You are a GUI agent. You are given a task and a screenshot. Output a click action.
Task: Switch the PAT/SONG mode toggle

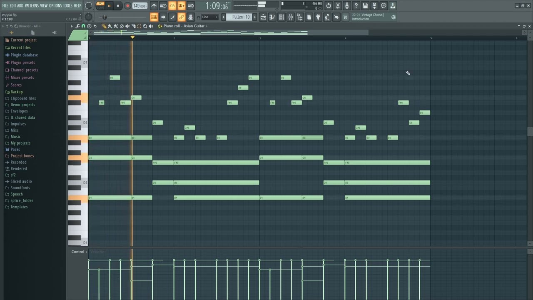100,6
